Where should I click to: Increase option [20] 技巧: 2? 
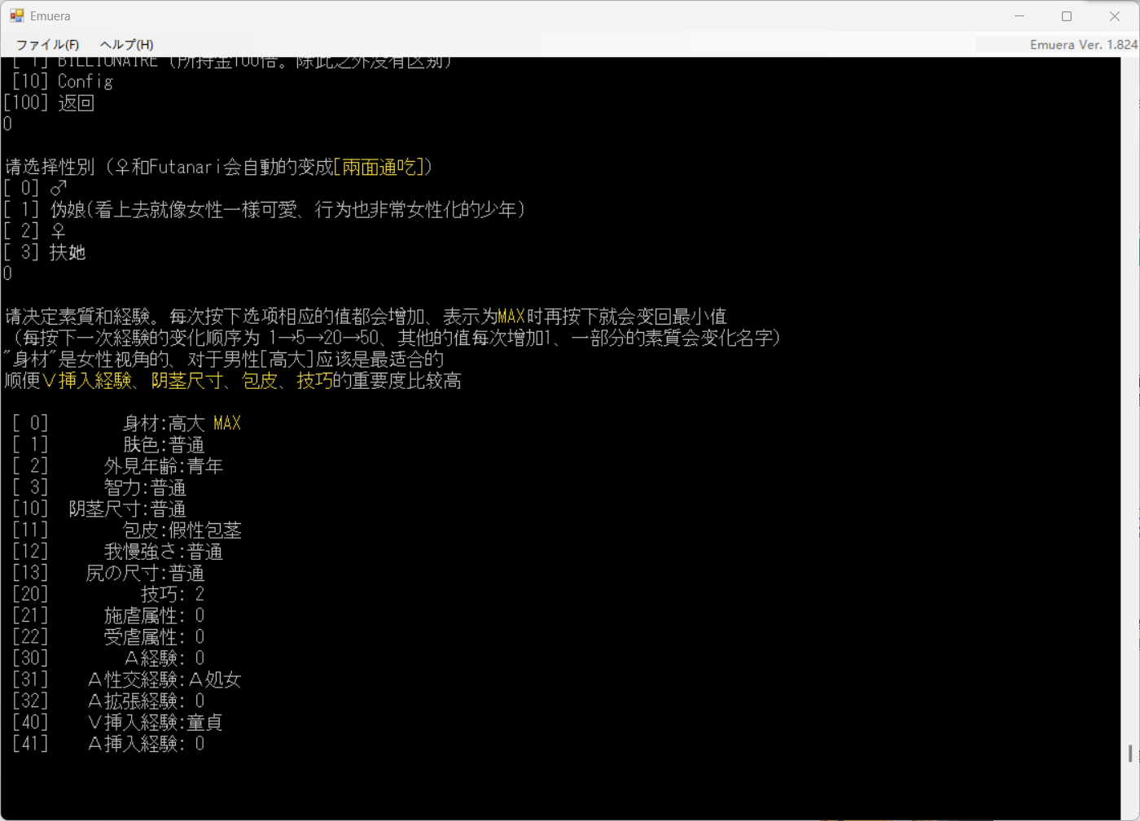click(x=108, y=594)
